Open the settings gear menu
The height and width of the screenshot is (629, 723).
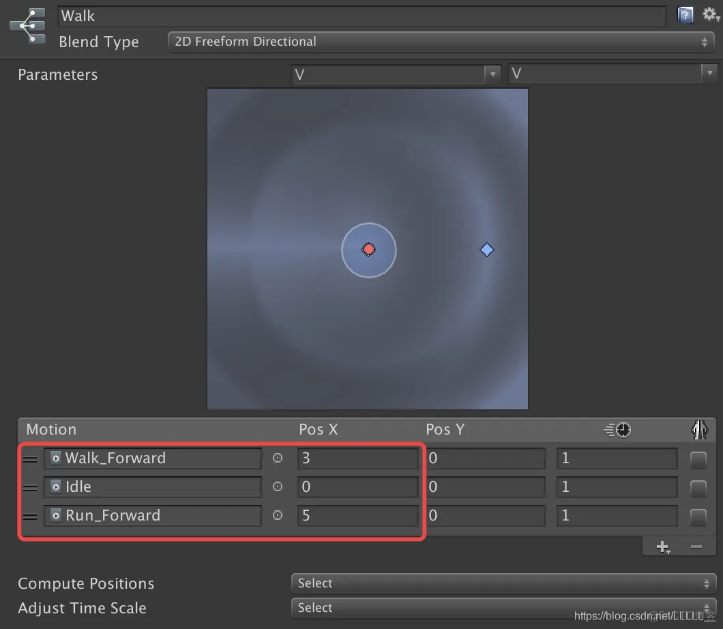[x=711, y=15]
